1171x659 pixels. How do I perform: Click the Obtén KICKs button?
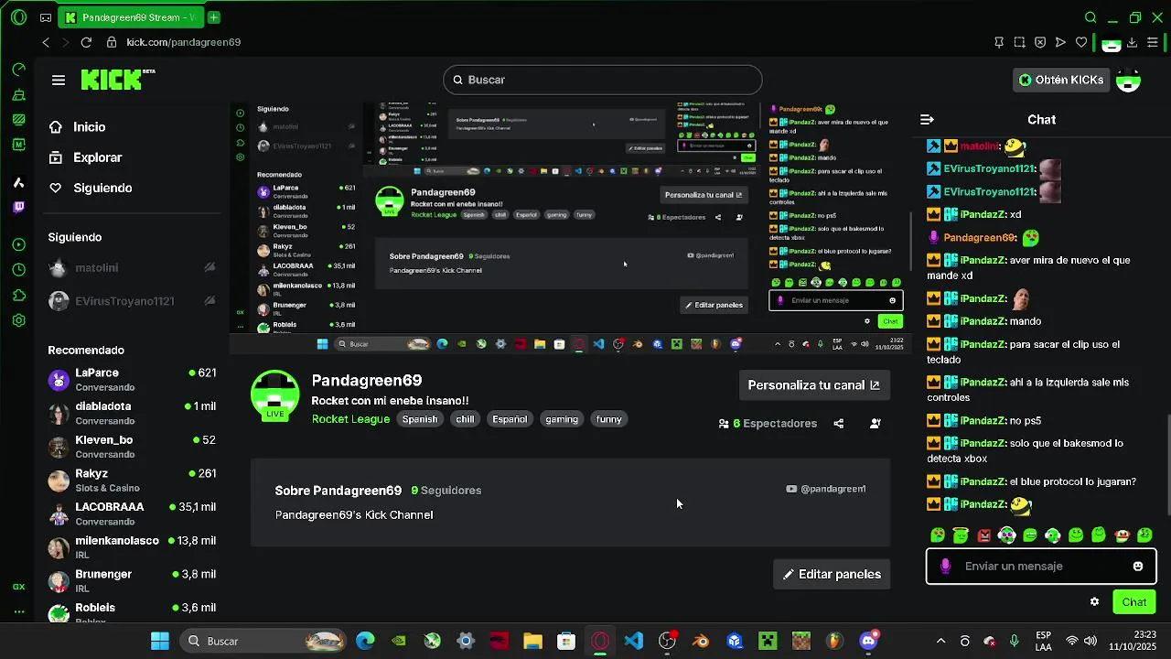(1061, 80)
